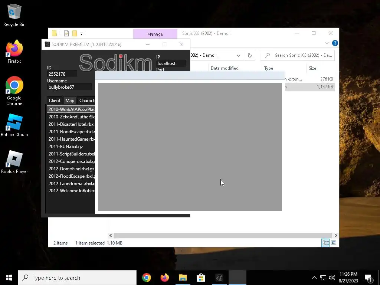Viewport: 380px width, 285px height.
Task: Switch to Sodikm app in the taskbar
Action: coord(219,278)
